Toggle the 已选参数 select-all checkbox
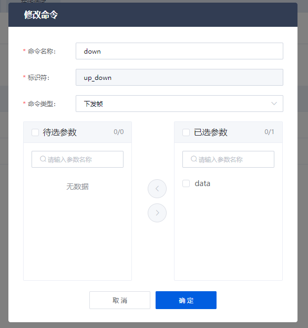 pyautogui.click(x=186, y=132)
